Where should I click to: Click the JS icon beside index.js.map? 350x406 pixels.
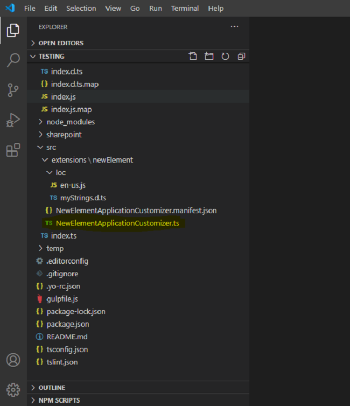tap(45, 109)
